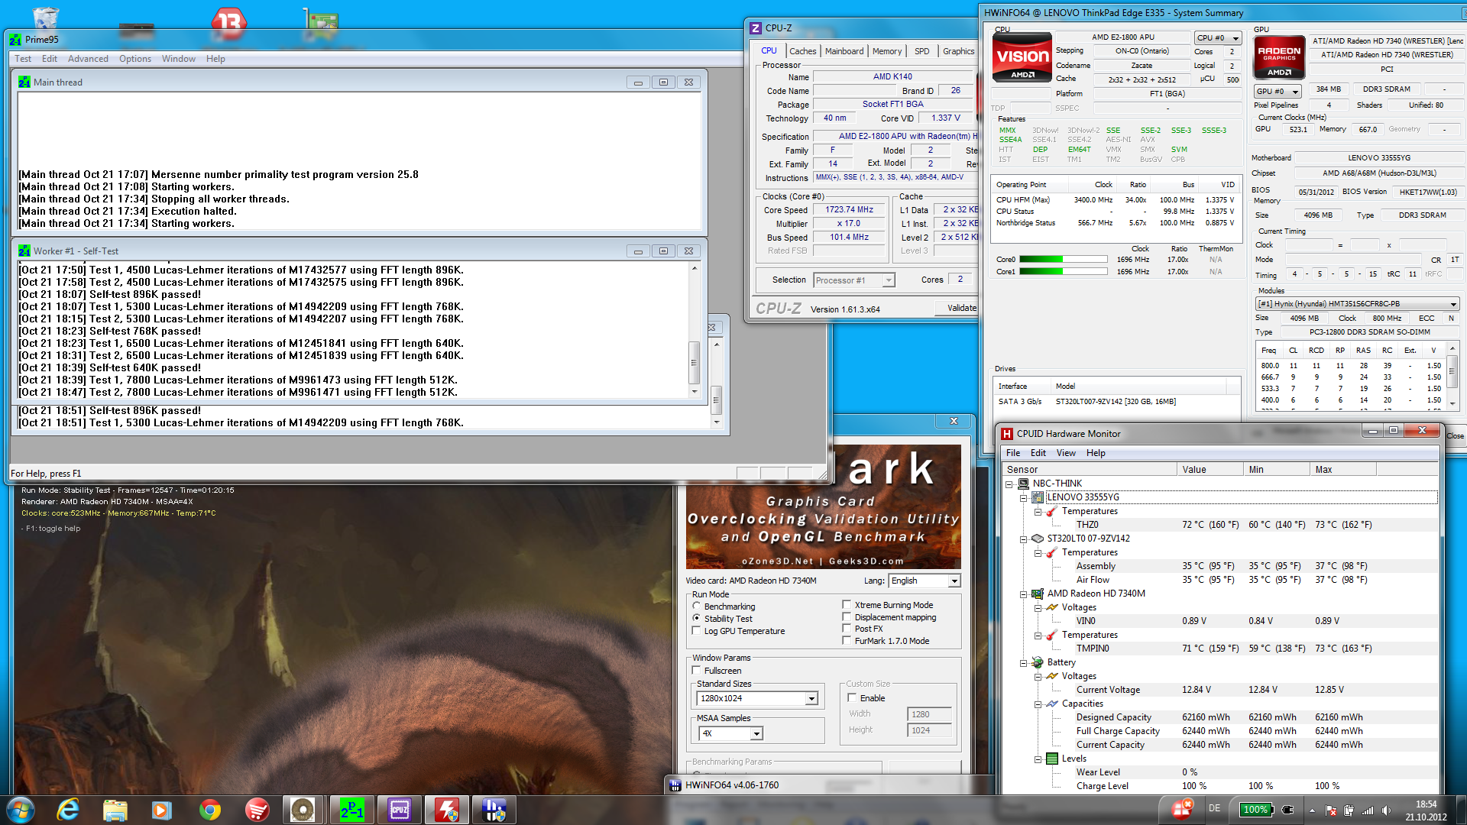Click the Main thread window icon in Prime95

(24, 82)
